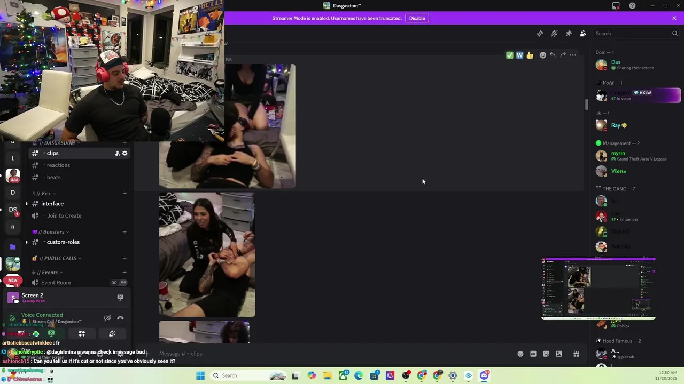
Task: Open member myrin in Management list
Action: (636, 156)
